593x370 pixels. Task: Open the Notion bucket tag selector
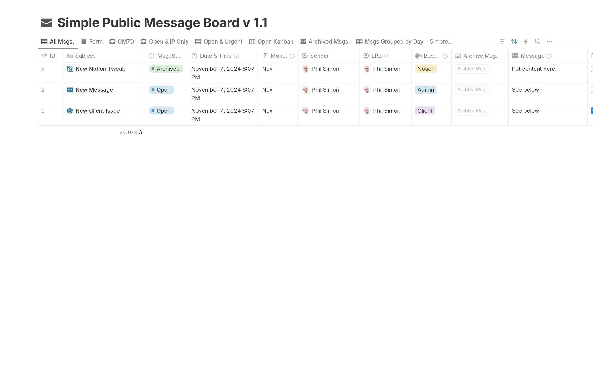[x=426, y=69]
